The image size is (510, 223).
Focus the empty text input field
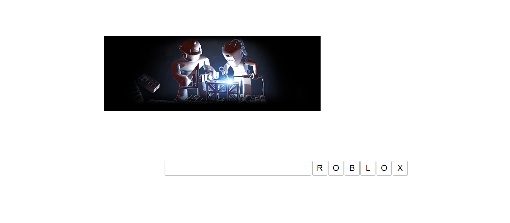tap(238, 168)
